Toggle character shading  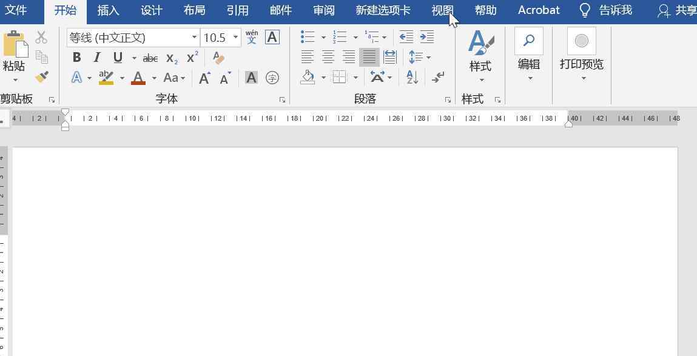coord(251,78)
